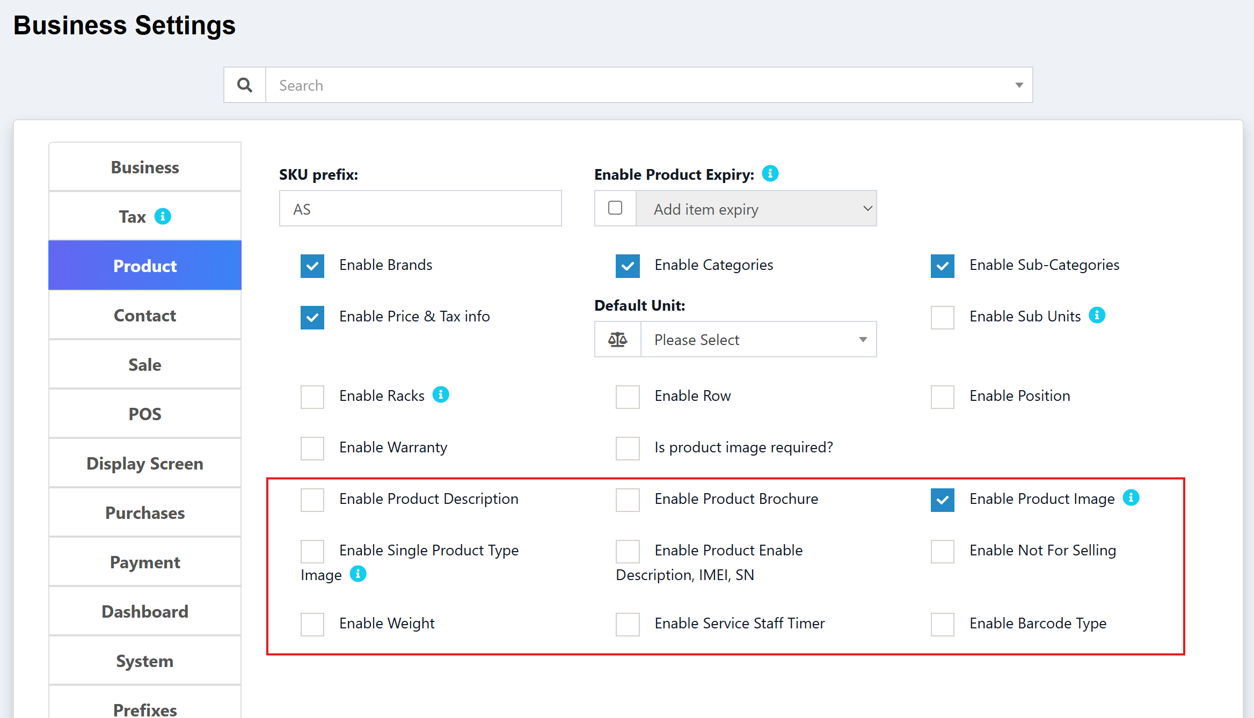Check Enable Not For Selling

tap(942, 551)
